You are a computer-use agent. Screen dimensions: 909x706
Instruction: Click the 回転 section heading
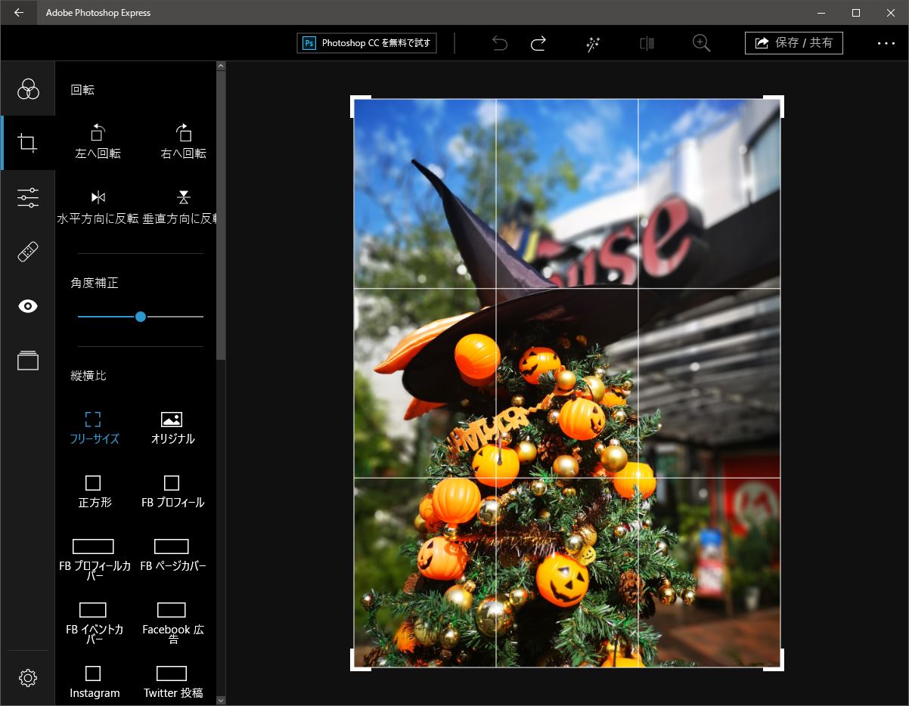click(x=82, y=90)
